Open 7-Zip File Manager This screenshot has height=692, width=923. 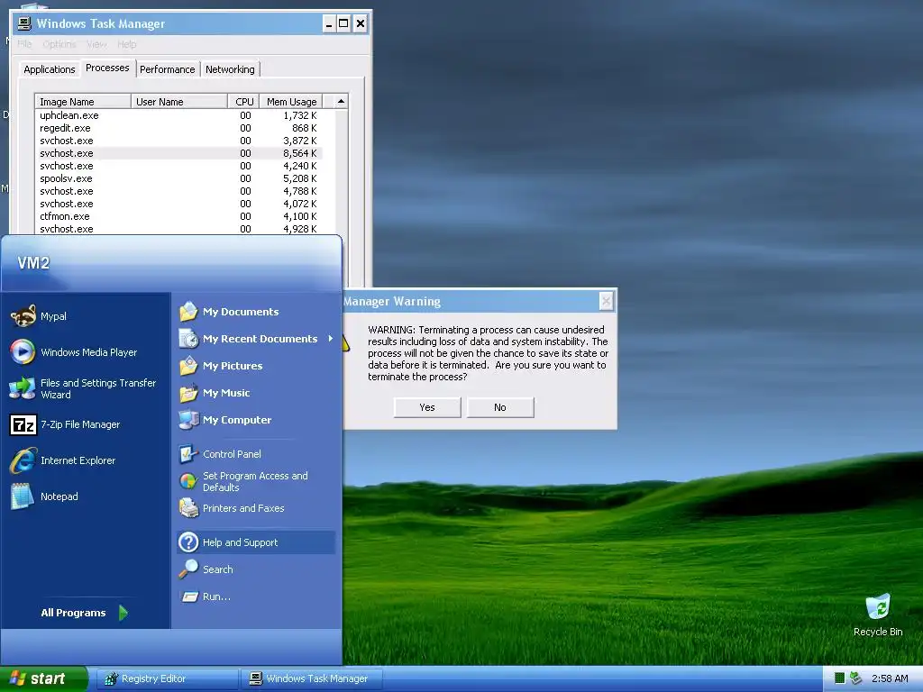click(65, 424)
